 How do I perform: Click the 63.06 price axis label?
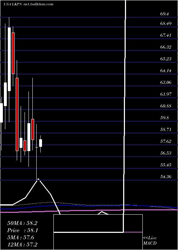(x=166, y=82)
